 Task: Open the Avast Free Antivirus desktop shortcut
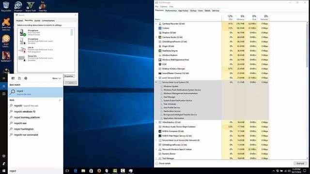pos(6,24)
